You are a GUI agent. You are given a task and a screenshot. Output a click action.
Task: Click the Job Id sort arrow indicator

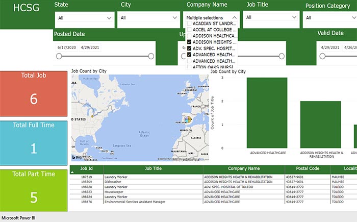coord(72,172)
